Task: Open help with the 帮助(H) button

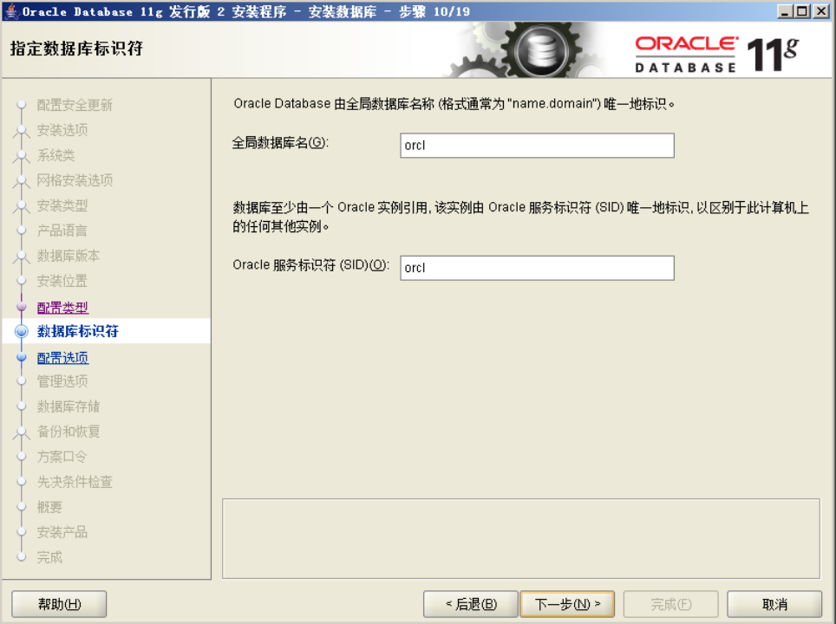Action: [x=59, y=604]
